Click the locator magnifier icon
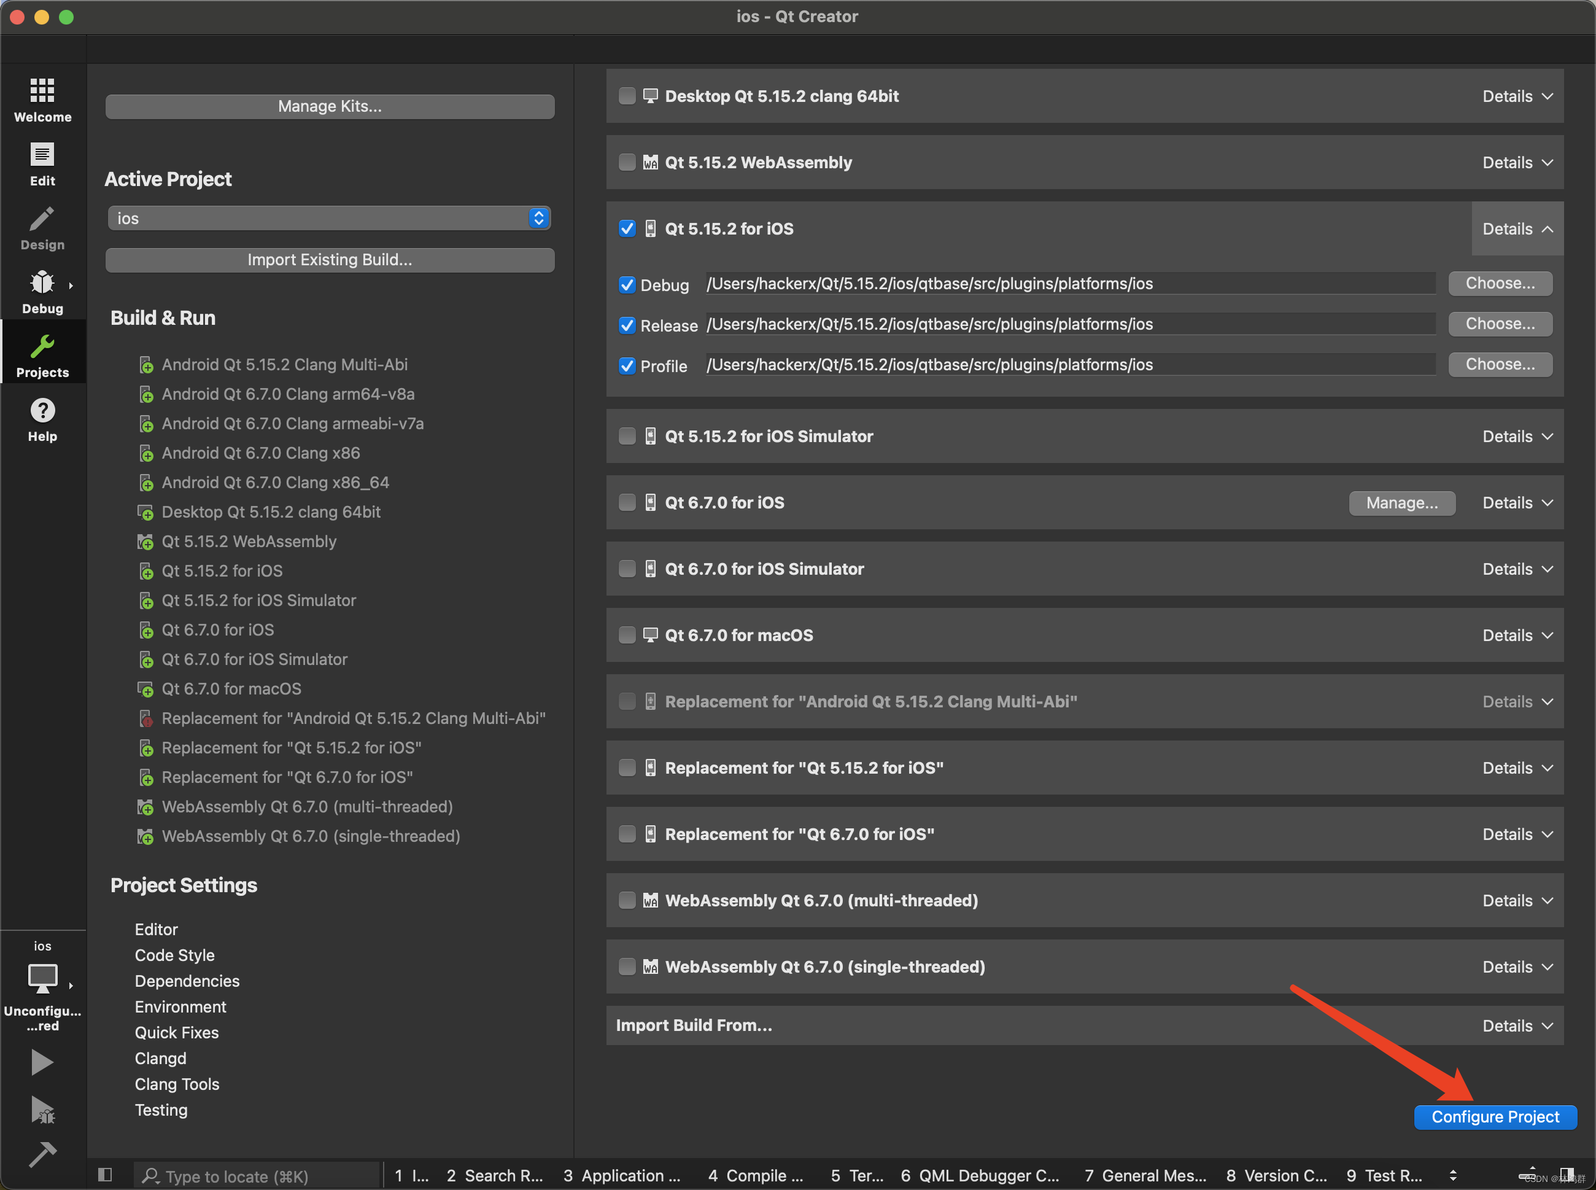The width and height of the screenshot is (1596, 1190). pos(150,1176)
